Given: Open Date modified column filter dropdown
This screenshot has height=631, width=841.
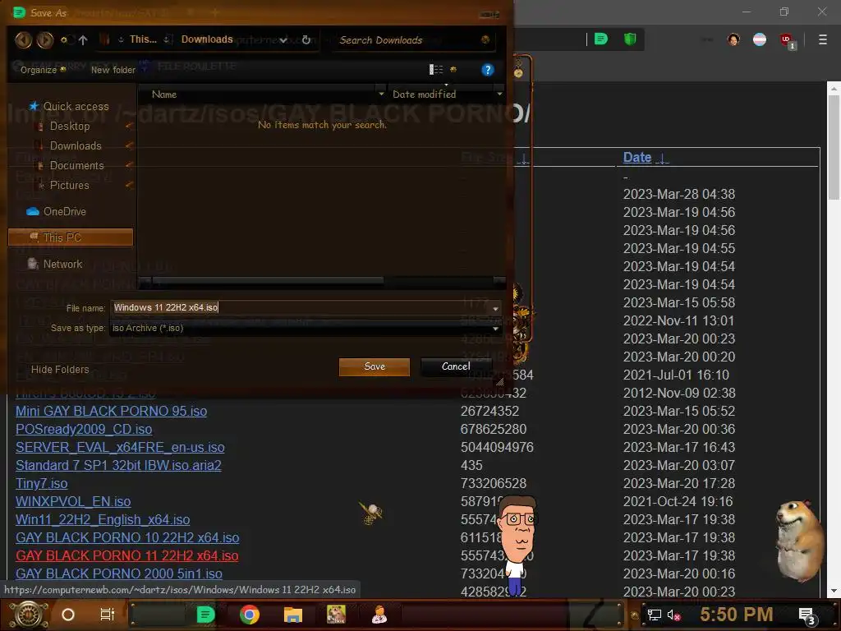Looking at the screenshot, I should point(499,94).
